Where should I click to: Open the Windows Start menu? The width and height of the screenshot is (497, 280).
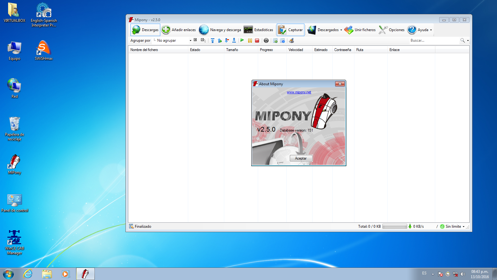8,274
